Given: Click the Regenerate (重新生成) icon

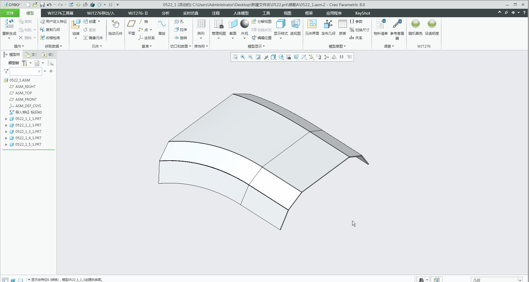Looking at the screenshot, I should (x=9, y=24).
